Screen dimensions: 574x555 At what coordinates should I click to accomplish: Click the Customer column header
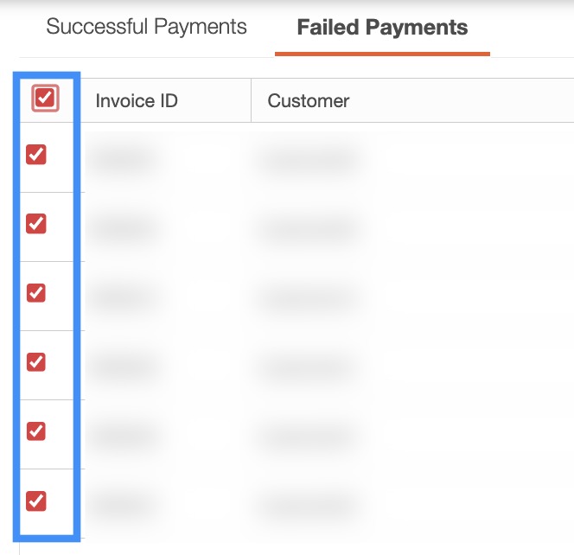pos(309,101)
